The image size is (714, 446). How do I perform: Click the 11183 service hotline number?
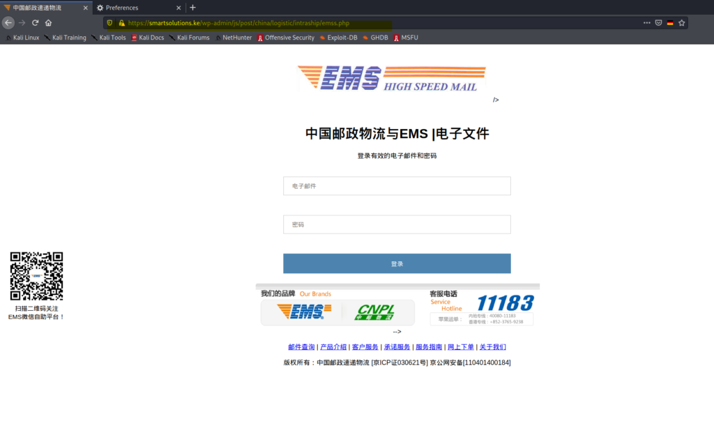coord(505,303)
